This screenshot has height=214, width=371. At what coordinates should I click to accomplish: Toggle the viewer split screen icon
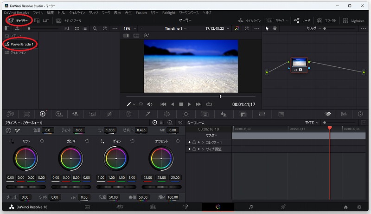(136, 35)
